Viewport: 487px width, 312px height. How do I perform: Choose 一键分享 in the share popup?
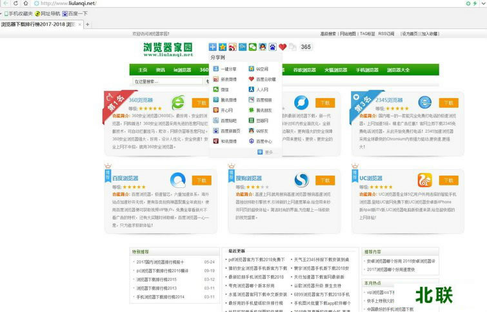tap(224, 68)
